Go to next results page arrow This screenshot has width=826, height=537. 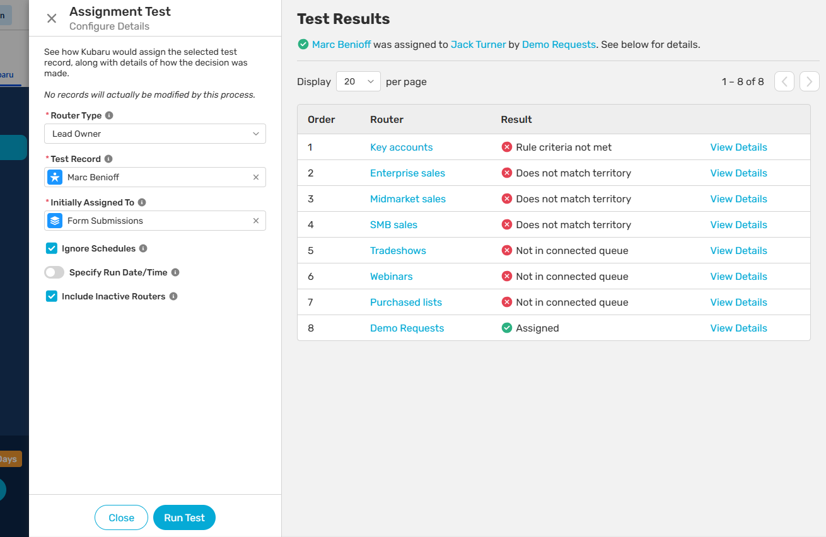pyautogui.click(x=809, y=81)
